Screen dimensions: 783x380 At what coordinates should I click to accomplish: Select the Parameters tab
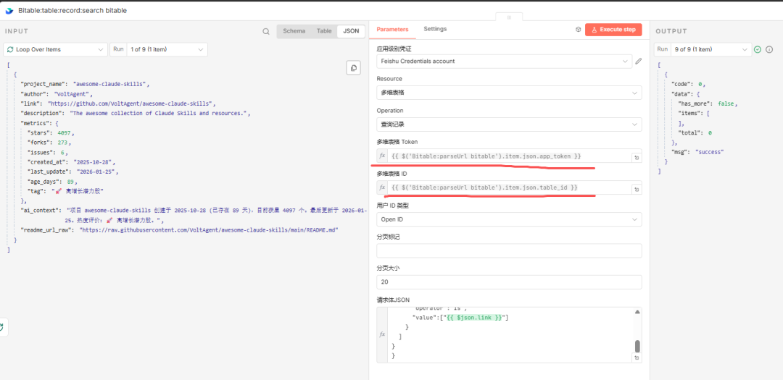click(392, 30)
